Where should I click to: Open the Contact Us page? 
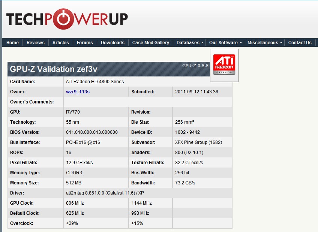[x=300, y=43]
